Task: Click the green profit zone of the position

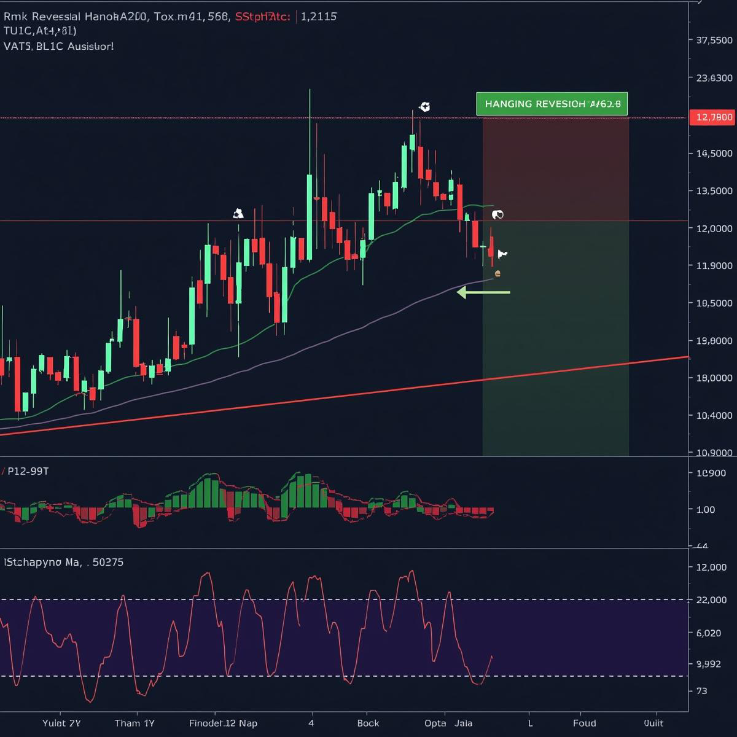Action: tap(555, 338)
